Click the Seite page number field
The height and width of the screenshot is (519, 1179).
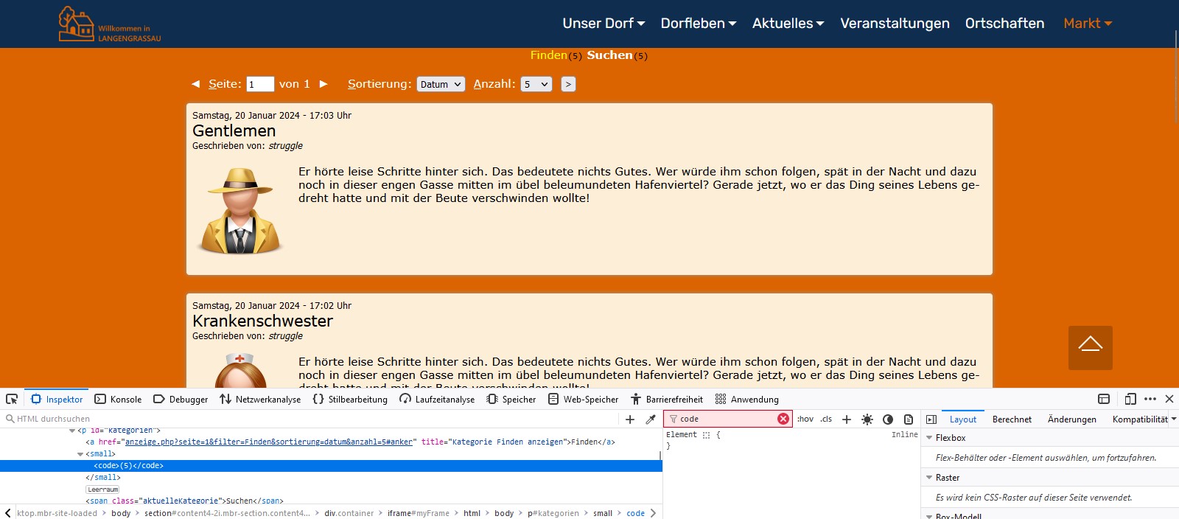click(x=260, y=84)
